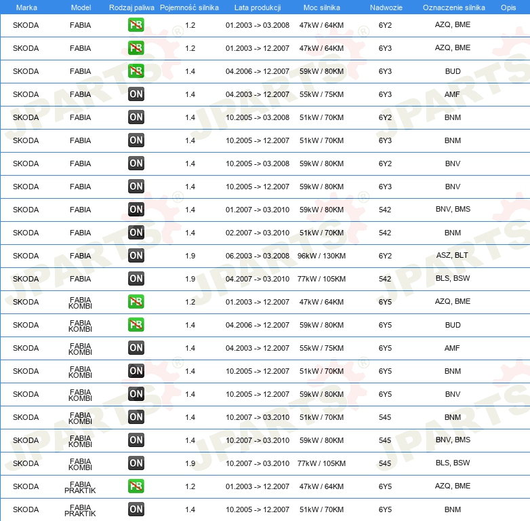Click ON icon in Fabia ASZ, BLT row
Screen dimensions: 530x521
[136, 256]
